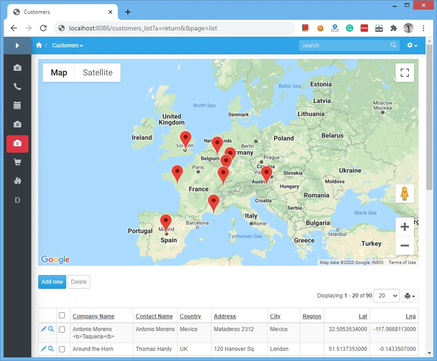
Task: Sort table by Company Name column
Action: pyautogui.click(x=93, y=316)
